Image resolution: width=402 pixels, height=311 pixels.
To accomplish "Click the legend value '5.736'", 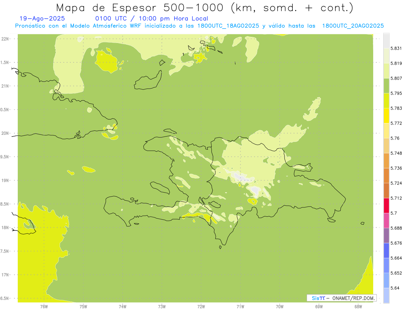I will pyautogui.click(x=396, y=168).
